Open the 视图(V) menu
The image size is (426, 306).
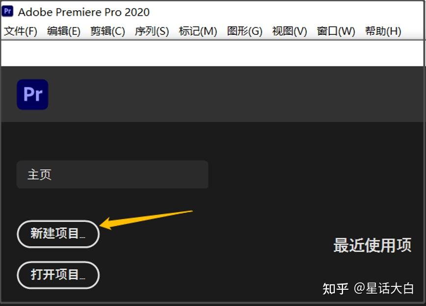pos(290,31)
